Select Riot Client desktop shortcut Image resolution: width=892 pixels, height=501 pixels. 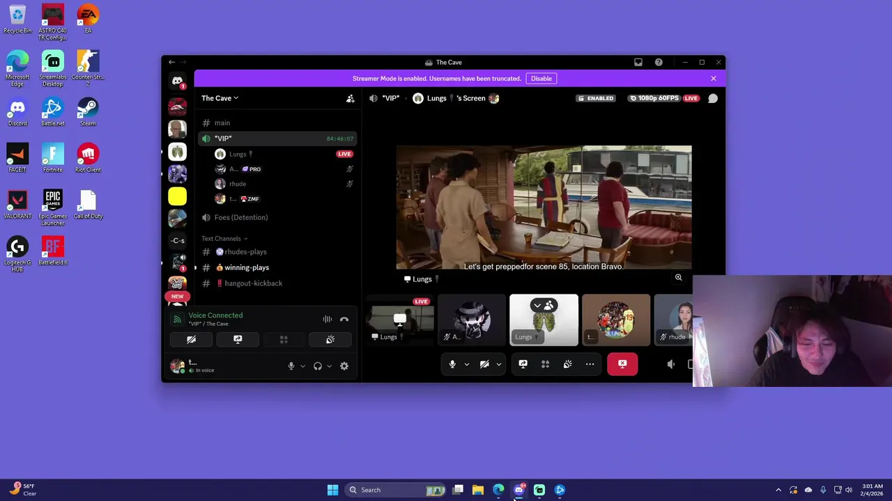[x=88, y=158]
